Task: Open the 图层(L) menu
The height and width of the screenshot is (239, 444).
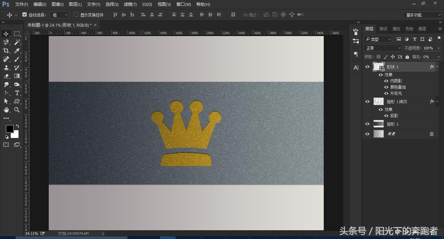Action: tap(75, 4)
